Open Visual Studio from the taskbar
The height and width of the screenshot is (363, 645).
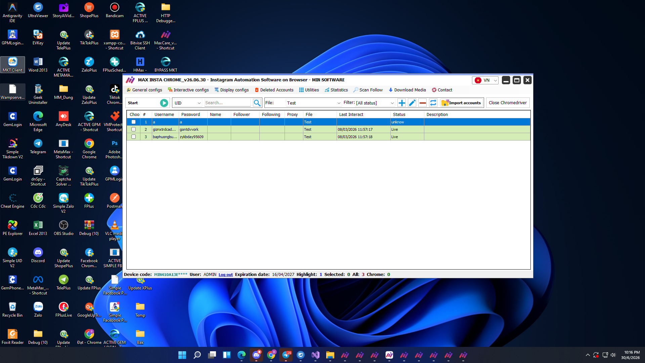pyautogui.click(x=315, y=355)
